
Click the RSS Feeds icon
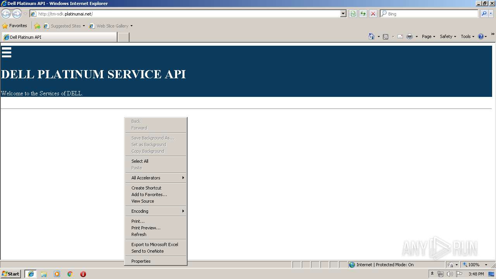pyautogui.click(x=386, y=37)
